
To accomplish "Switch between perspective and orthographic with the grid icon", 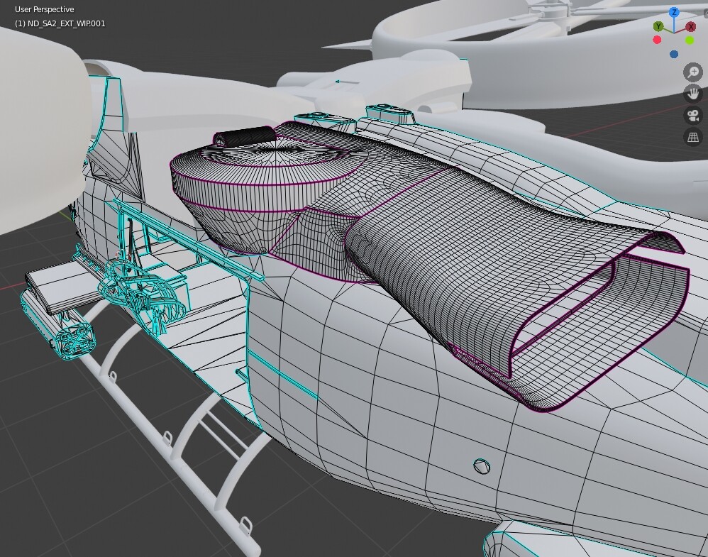I will pyautogui.click(x=693, y=137).
